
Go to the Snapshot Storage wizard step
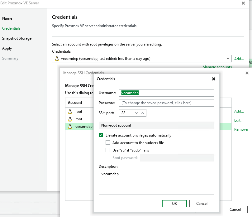pos(17,38)
